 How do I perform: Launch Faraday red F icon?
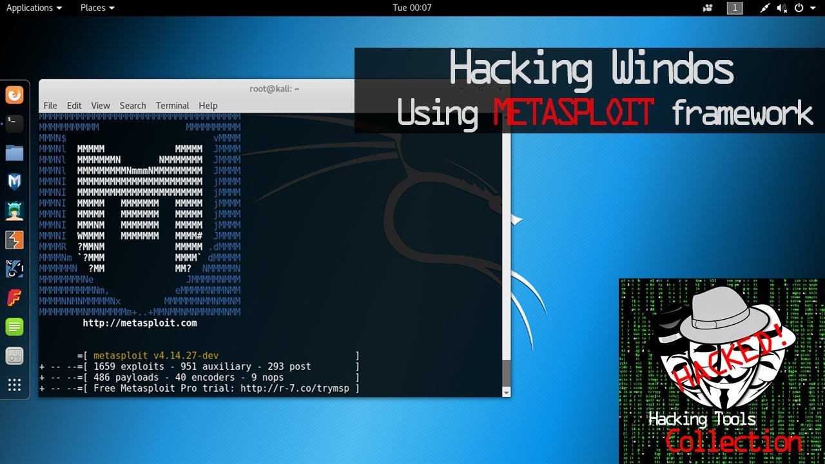14,298
